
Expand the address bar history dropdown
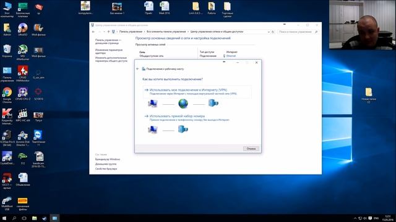pos(269,32)
